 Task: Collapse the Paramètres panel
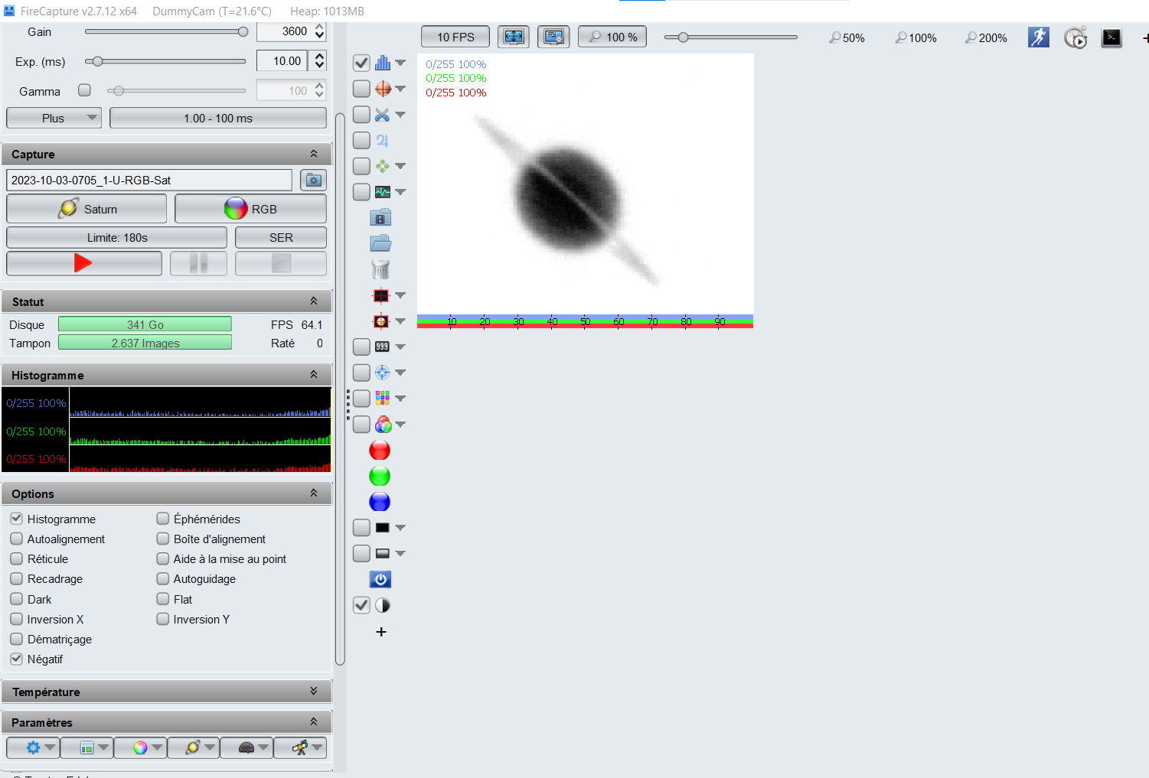[314, 722]
